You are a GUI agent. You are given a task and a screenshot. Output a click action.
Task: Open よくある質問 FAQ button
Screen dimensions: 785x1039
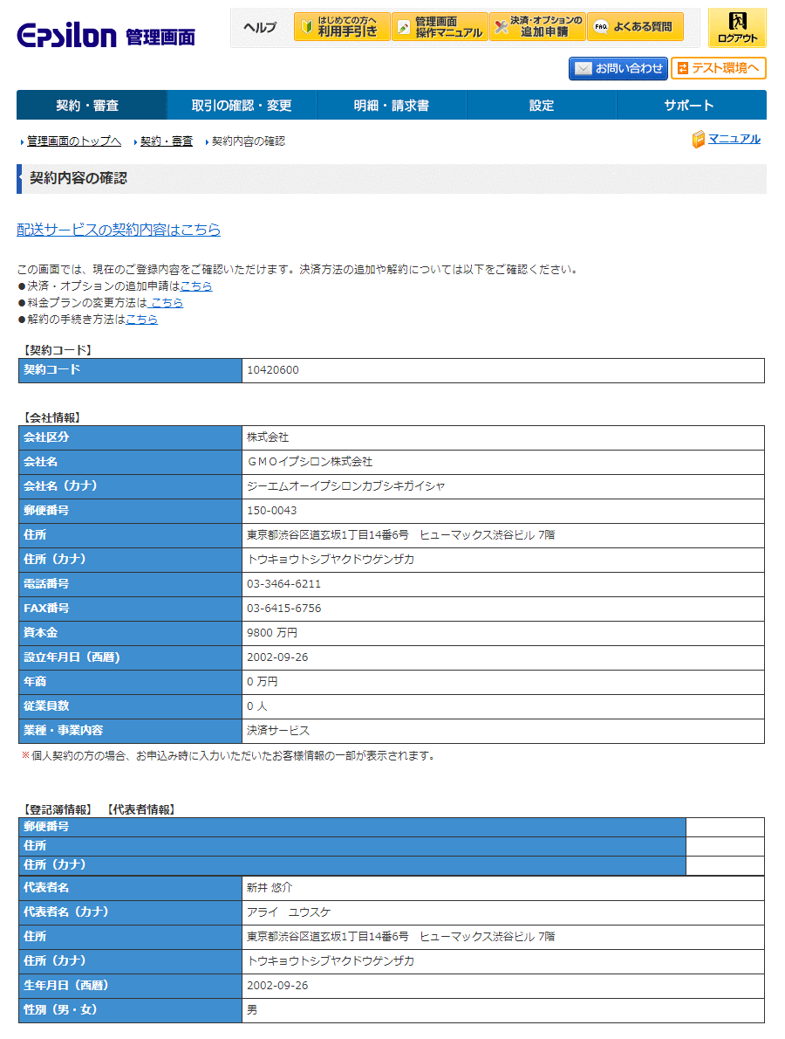[x=635, y=26]
